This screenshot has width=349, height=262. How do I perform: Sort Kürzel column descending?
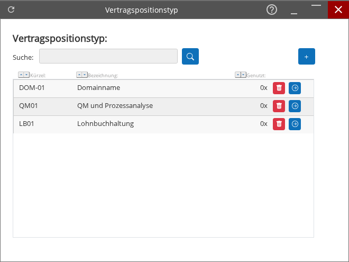26,75
